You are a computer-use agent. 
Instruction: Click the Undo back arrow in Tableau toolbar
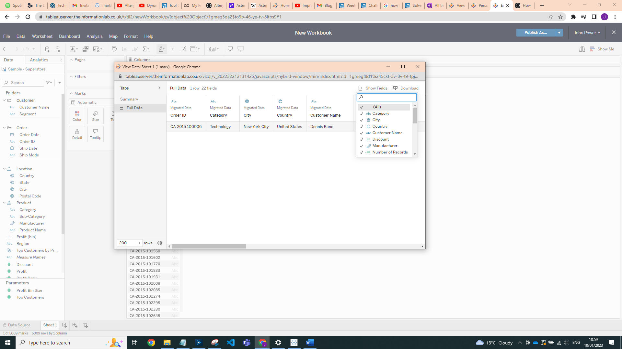(x=5, y=49)
